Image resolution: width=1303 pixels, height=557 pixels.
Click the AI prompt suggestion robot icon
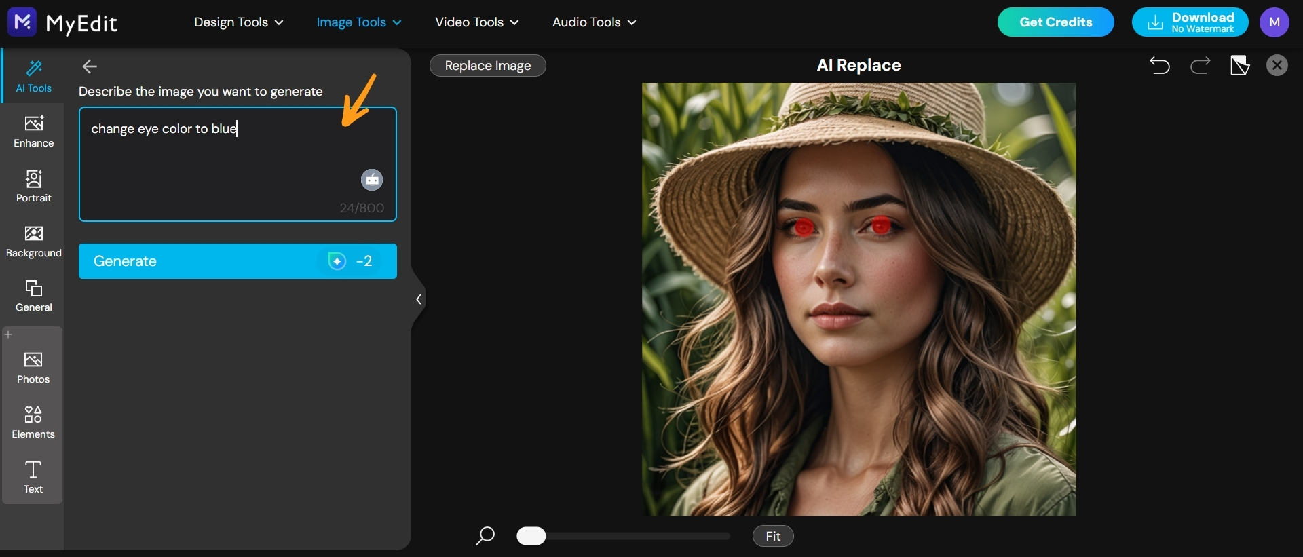[371, 180]
